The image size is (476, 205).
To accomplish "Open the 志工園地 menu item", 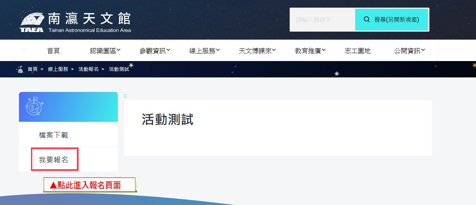I will [x=357, y=51].
